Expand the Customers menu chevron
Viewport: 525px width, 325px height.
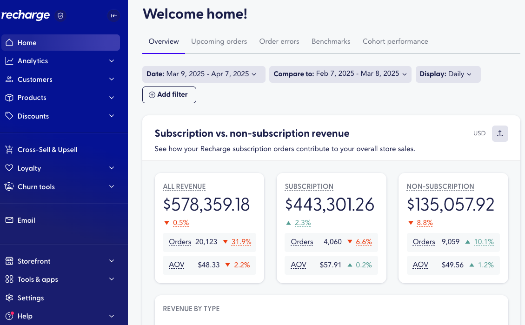click(112, 80)
